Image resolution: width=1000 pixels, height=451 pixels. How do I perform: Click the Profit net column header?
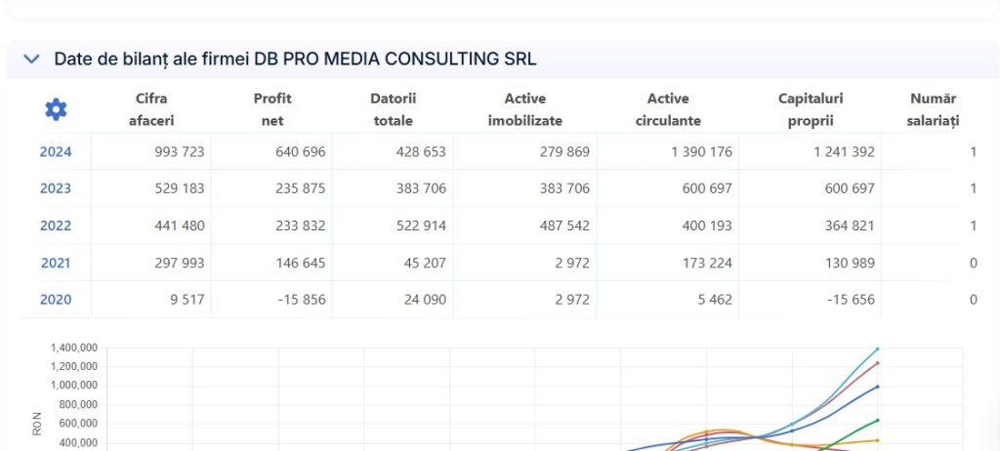click(272, 109)
